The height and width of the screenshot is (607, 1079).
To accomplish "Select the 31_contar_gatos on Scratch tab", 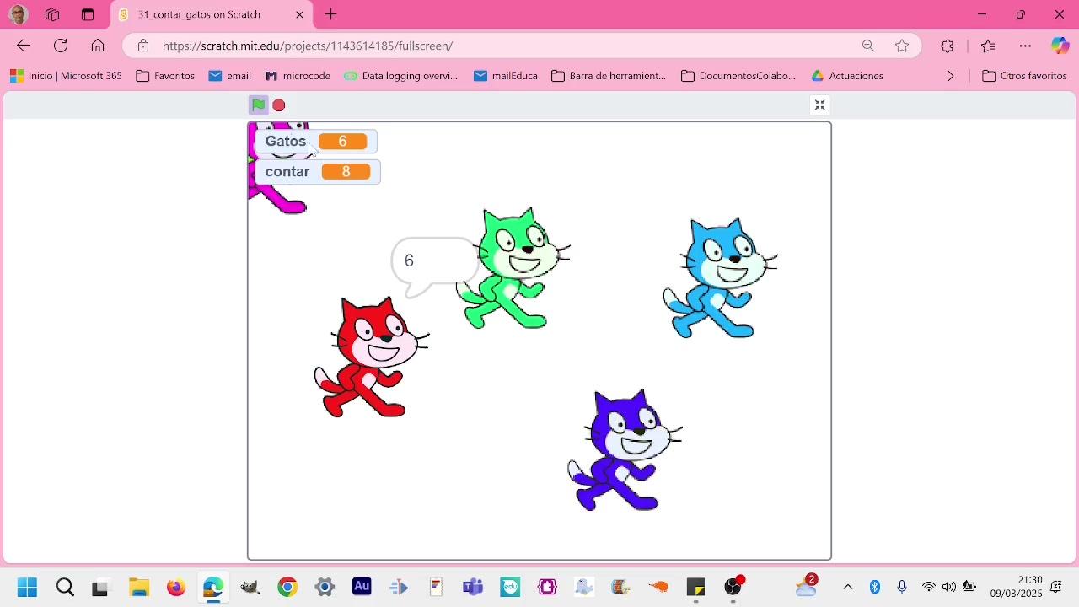I will (x=211, y=14).
